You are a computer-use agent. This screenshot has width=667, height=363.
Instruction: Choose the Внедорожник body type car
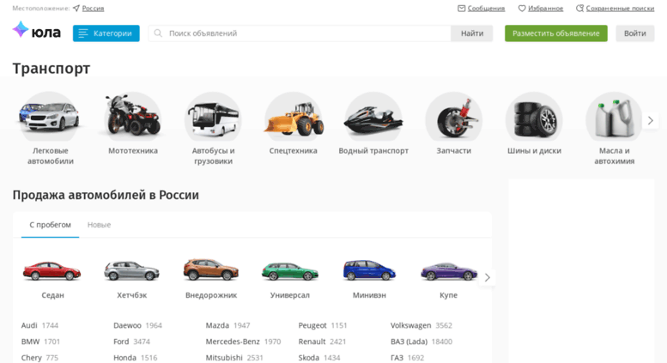[211, 270]
